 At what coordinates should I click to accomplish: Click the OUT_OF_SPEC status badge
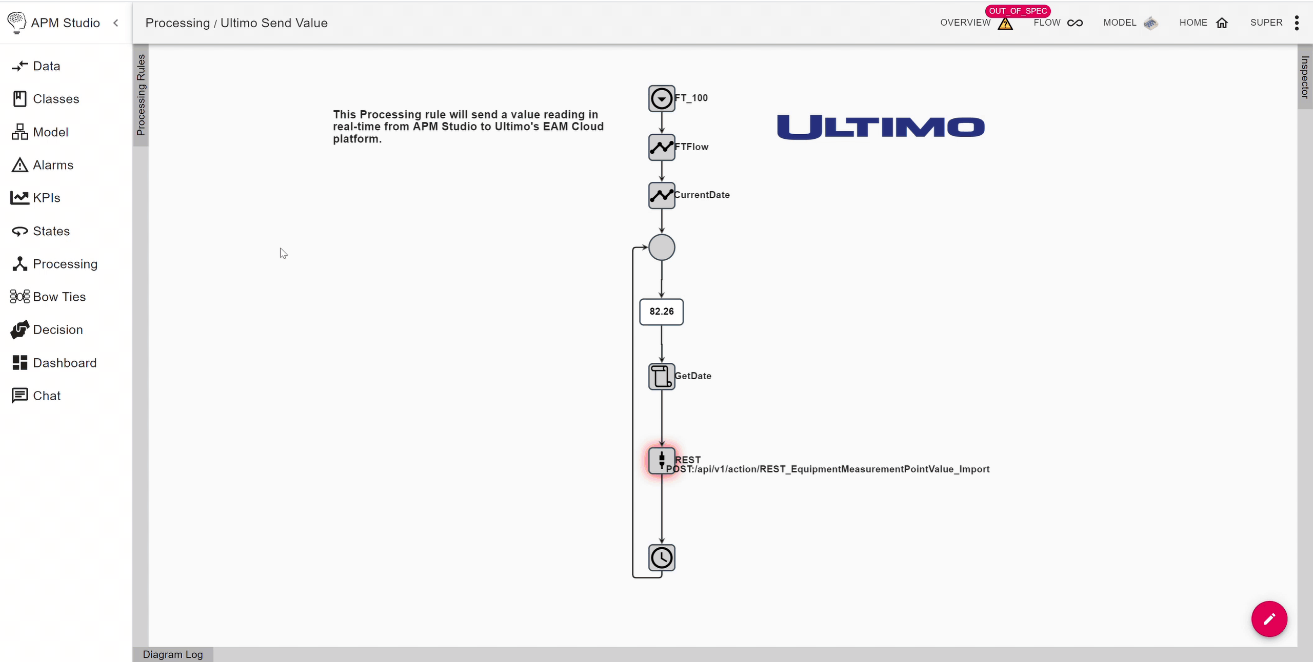[x=1018, y=11]
